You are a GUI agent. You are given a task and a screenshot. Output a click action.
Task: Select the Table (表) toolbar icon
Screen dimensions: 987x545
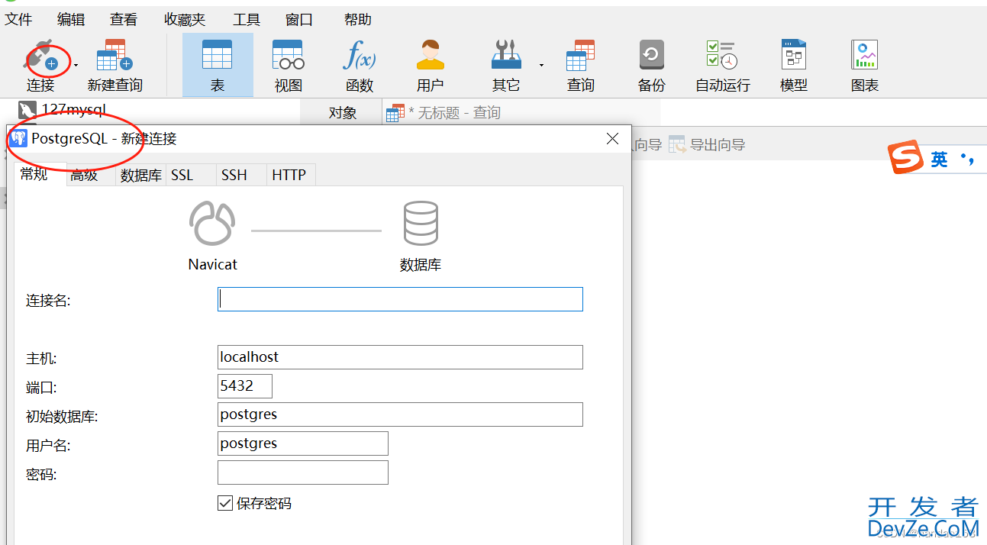click(x=218, y=56)
